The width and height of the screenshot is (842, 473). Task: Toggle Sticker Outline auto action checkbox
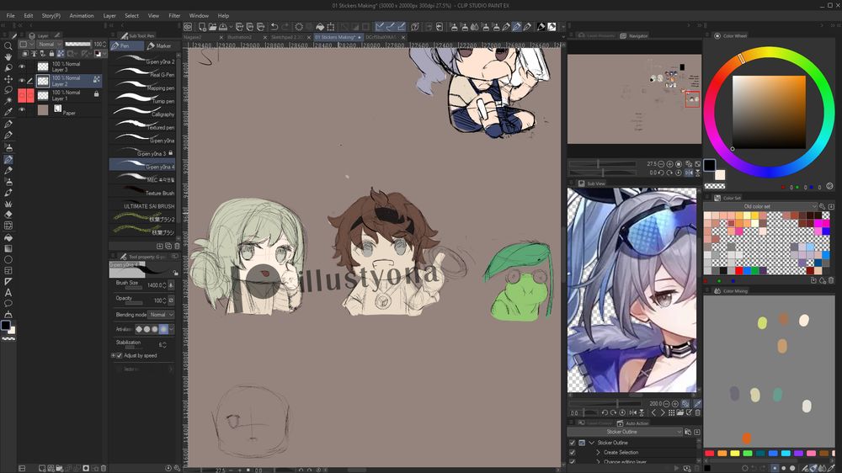tap(572, 443)
